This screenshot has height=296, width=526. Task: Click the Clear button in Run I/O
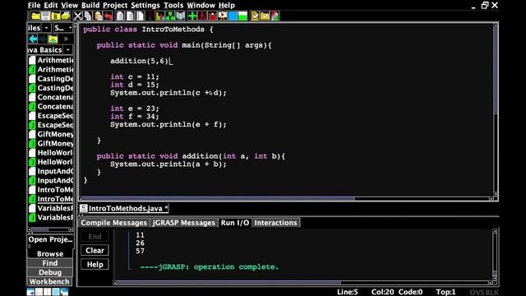coord(95,250)
